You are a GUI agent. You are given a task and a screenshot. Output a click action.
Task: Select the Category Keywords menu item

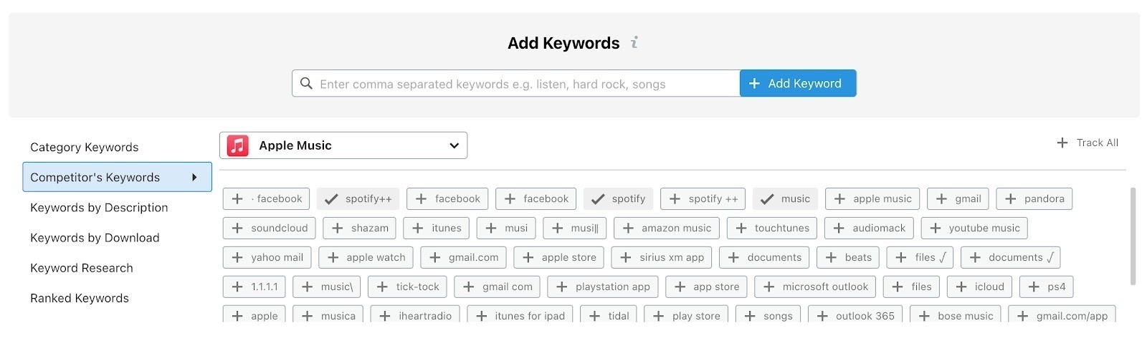pos(85,147)
